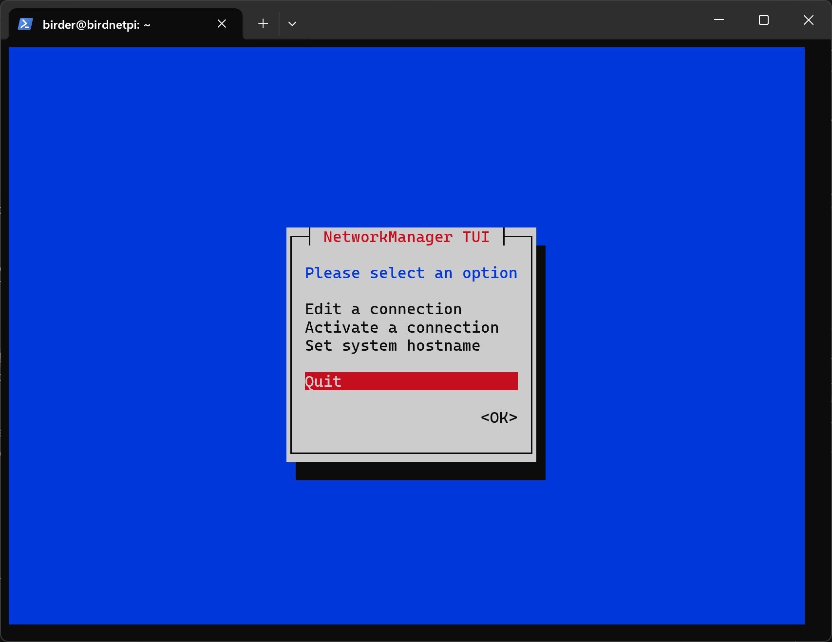Maximize the terminal window
Image resolution: width=832 pixels, height=642 pixels.
coord(764,20)
